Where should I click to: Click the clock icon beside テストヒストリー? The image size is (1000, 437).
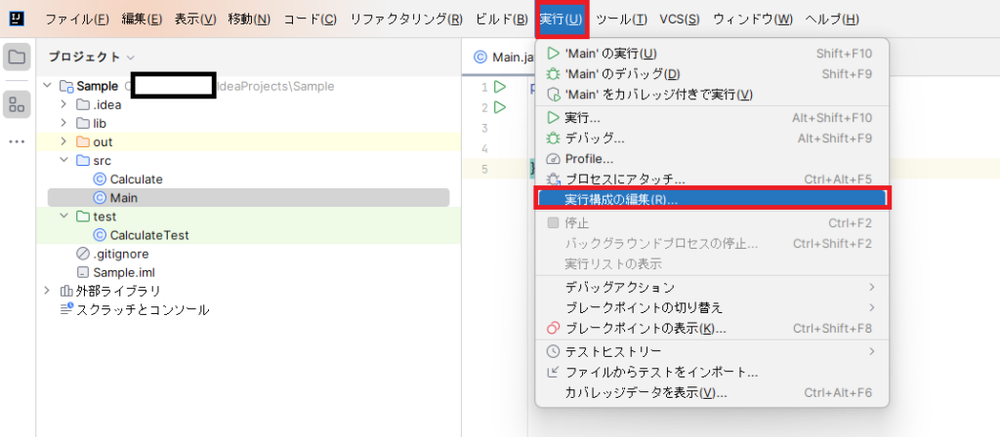pos(554,351)
